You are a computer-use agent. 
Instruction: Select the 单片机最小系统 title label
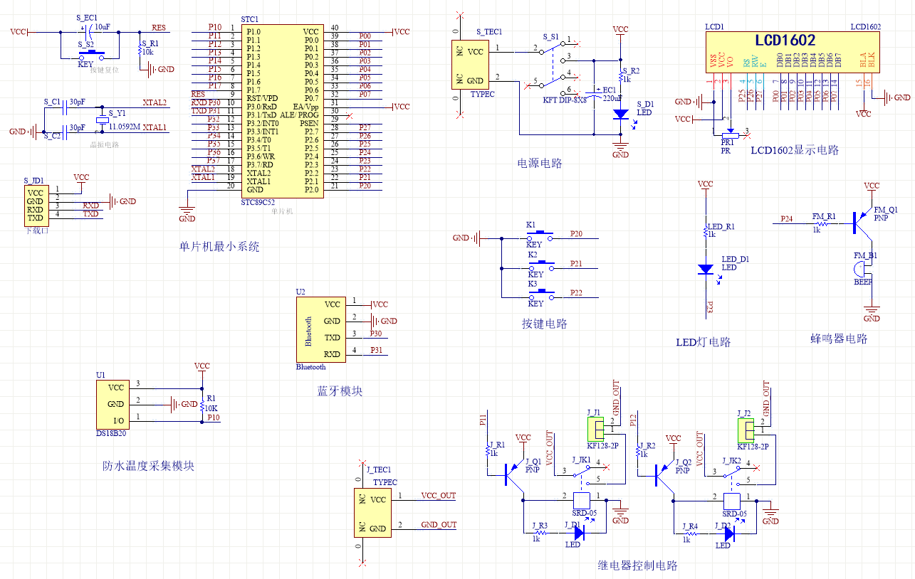click(x=219, y=247)
